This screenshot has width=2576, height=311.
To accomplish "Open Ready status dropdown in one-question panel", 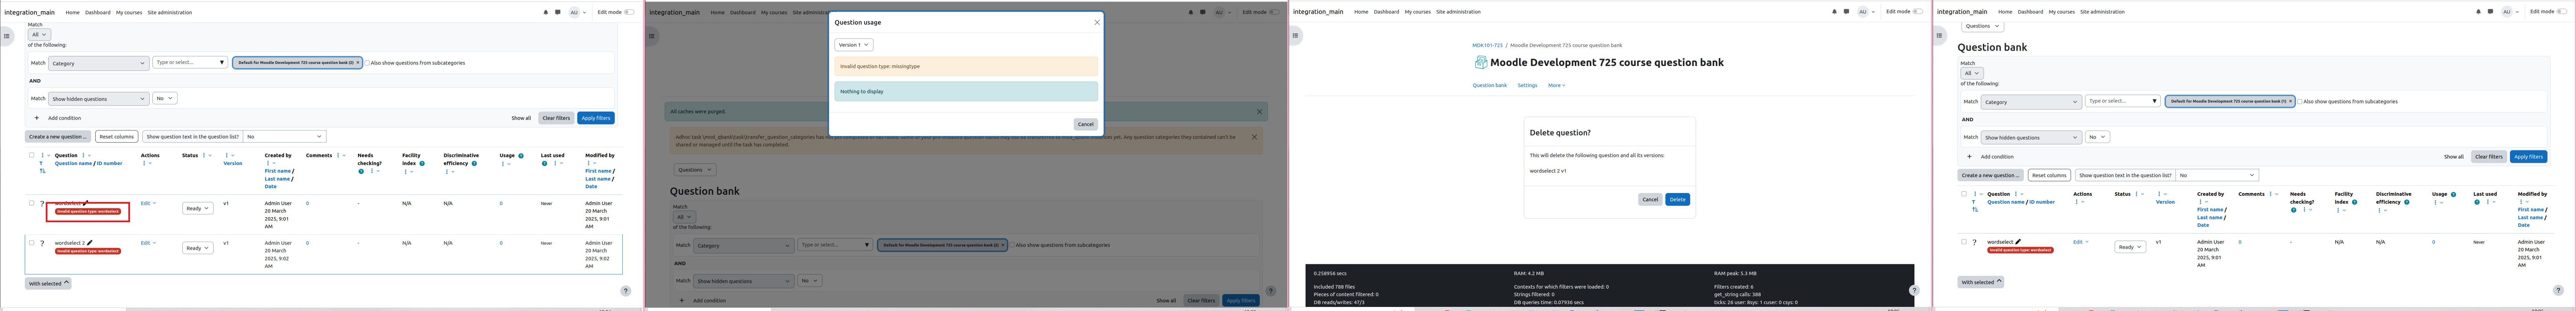I will pyautogui.click(x=2130, y=247).
